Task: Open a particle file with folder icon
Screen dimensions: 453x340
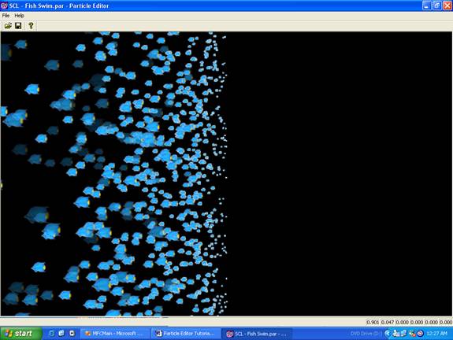Action: (8, 26)
